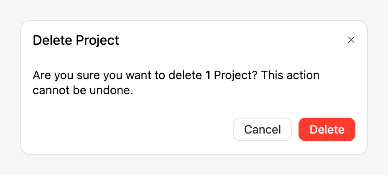Screen dimensions: 388x175
Task: Hit the X icon at dialog top-right
Action: (351, 40)
